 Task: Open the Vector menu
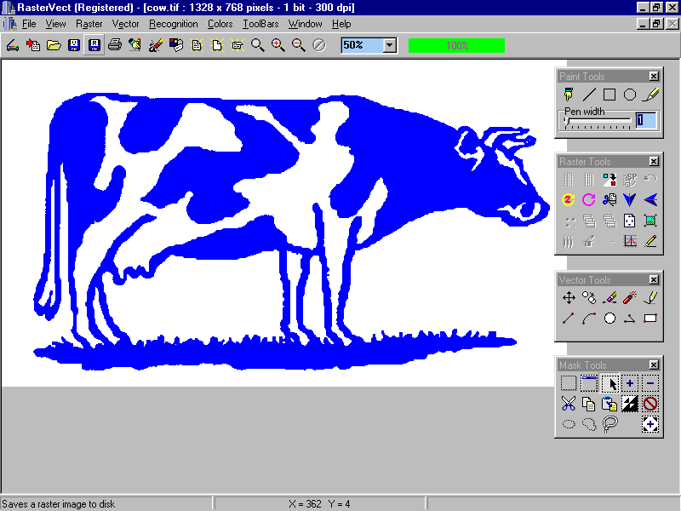(125, 24)
